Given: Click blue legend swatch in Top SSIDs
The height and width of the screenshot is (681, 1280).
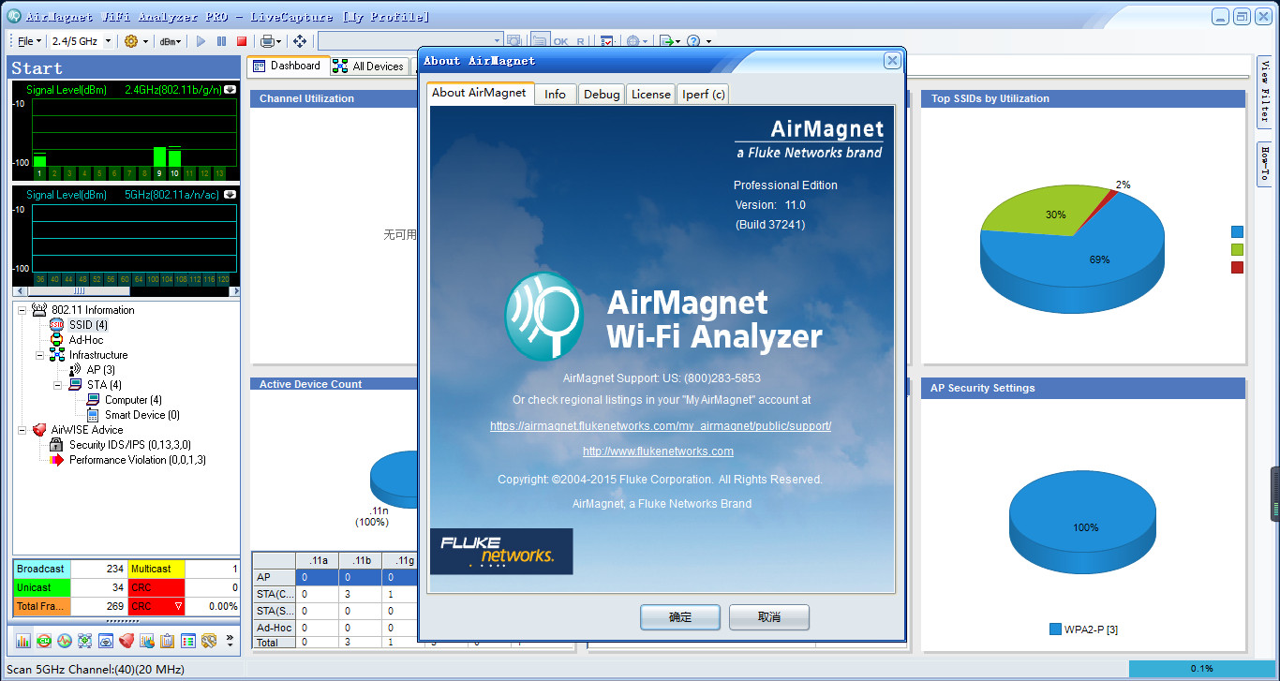Looking at the screenshot, I should [1237, 232].
